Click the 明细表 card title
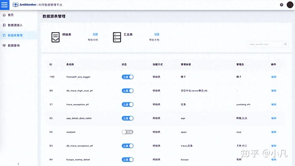This screenshot has height=166, width=295. click(x=67, y=35)
